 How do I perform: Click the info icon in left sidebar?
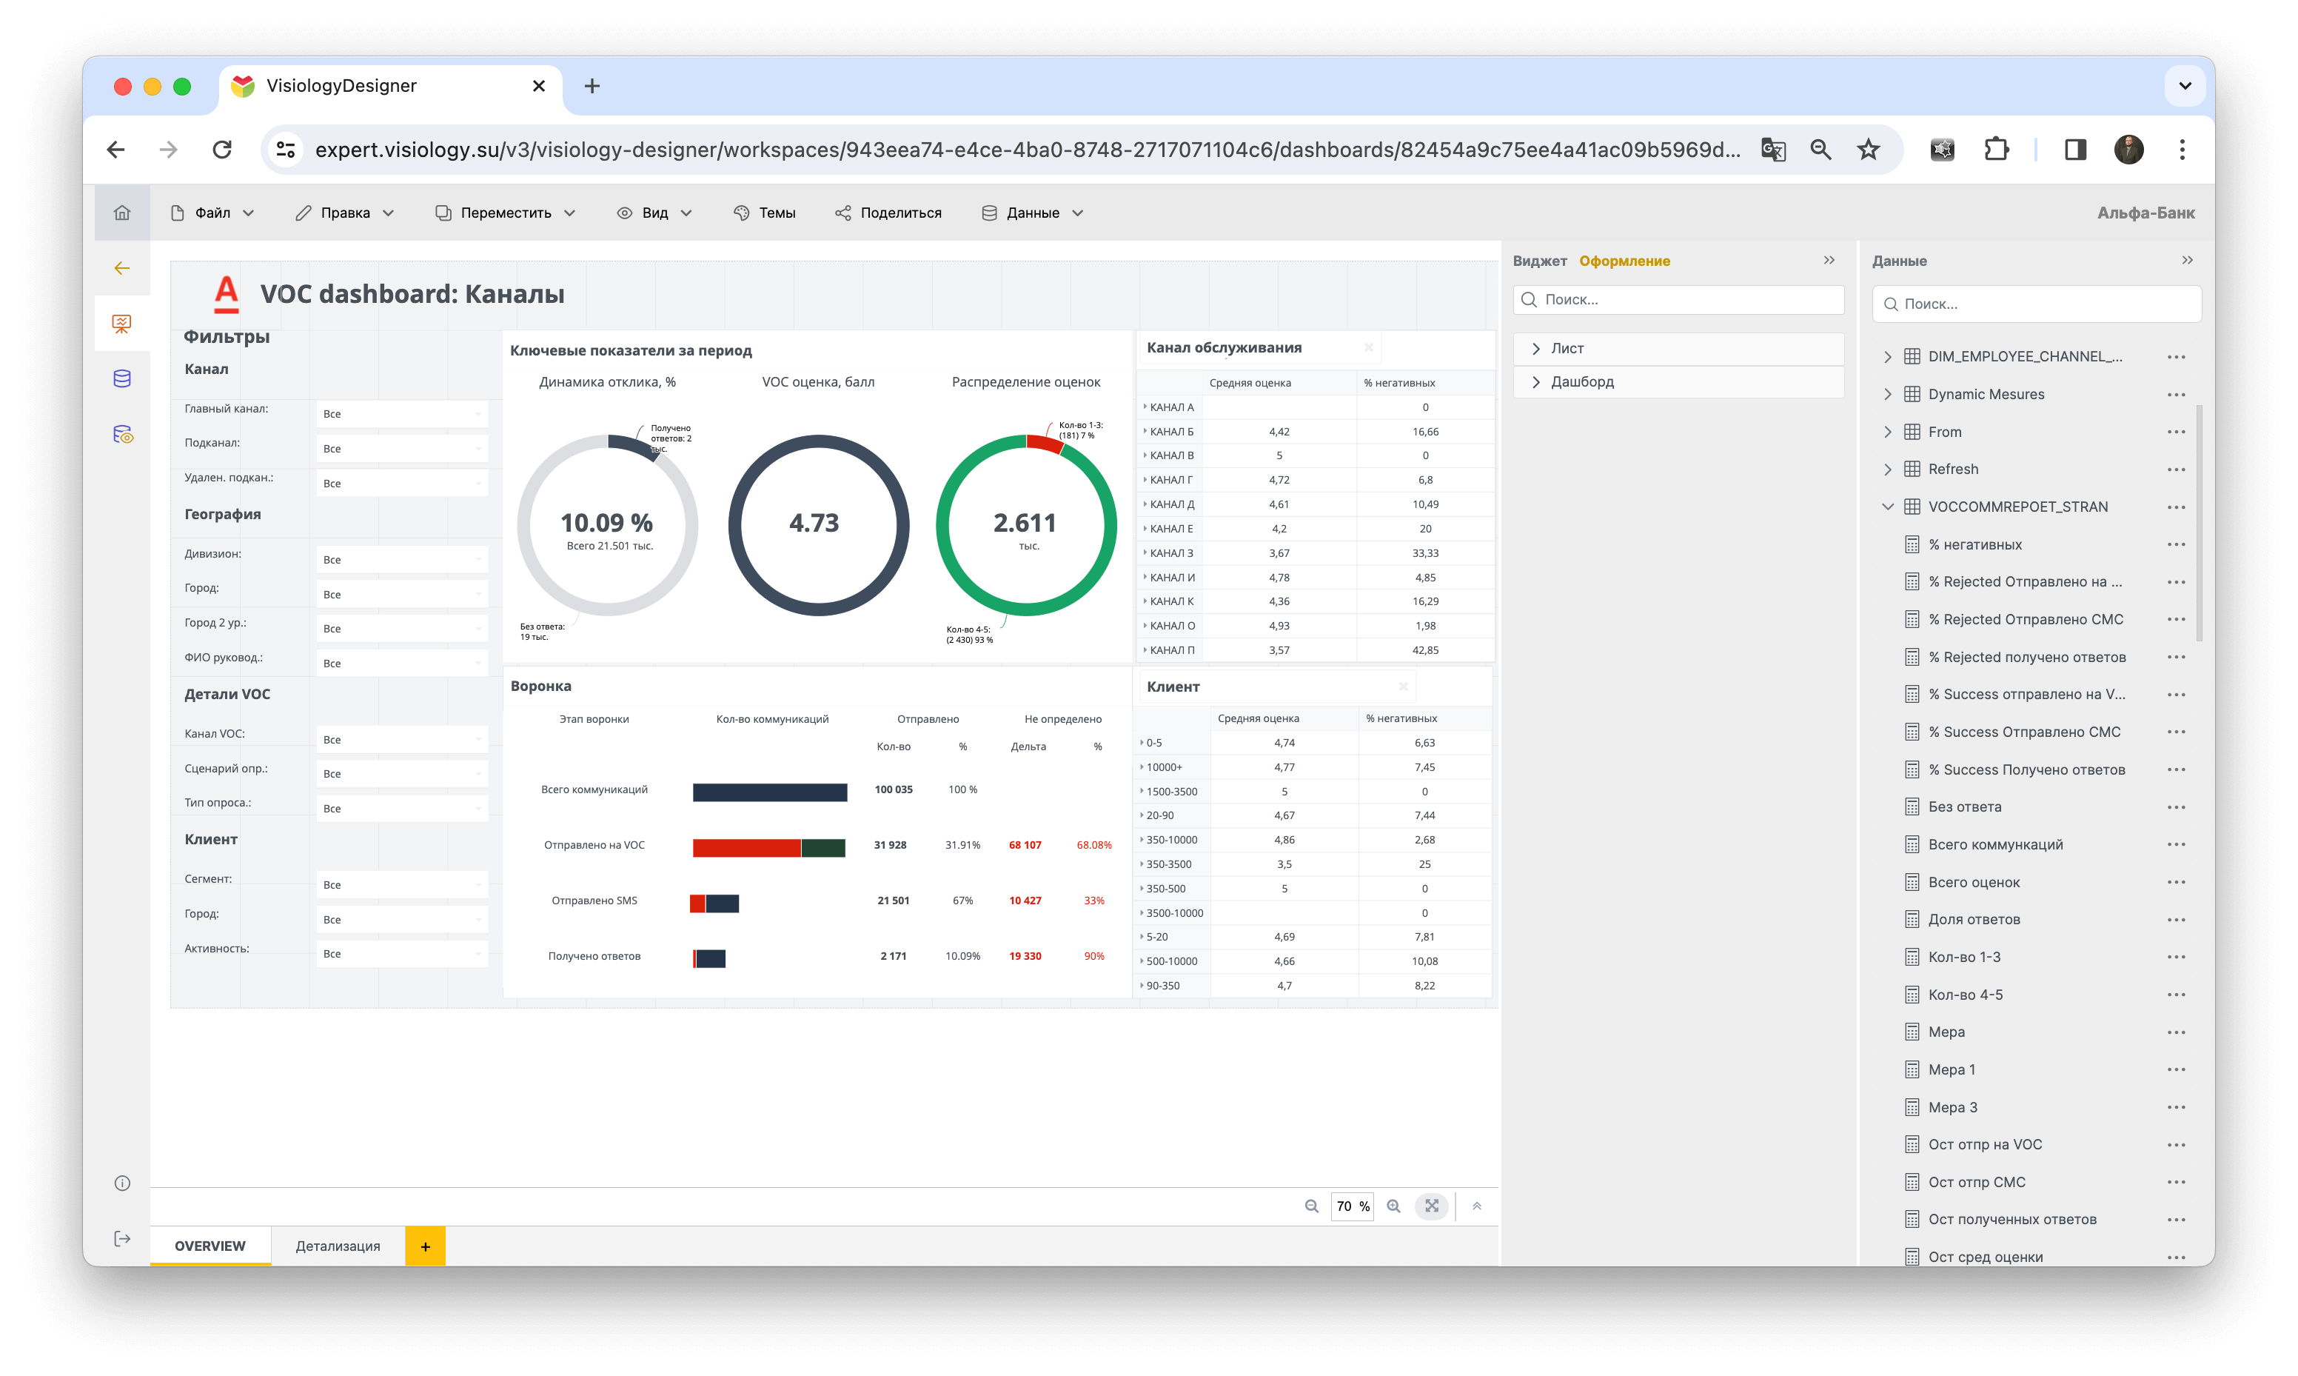pyautogui.click(x=121, y=1182)
